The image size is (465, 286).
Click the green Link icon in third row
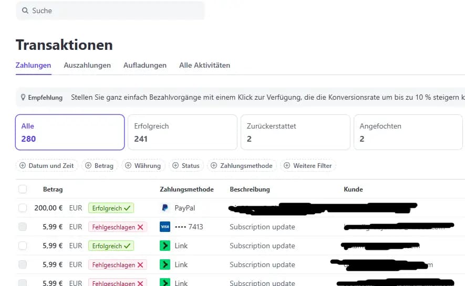(x=165, y=246)
